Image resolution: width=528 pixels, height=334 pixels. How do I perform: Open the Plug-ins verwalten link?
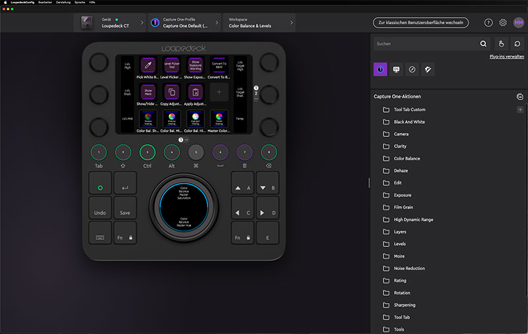(507, 57)
